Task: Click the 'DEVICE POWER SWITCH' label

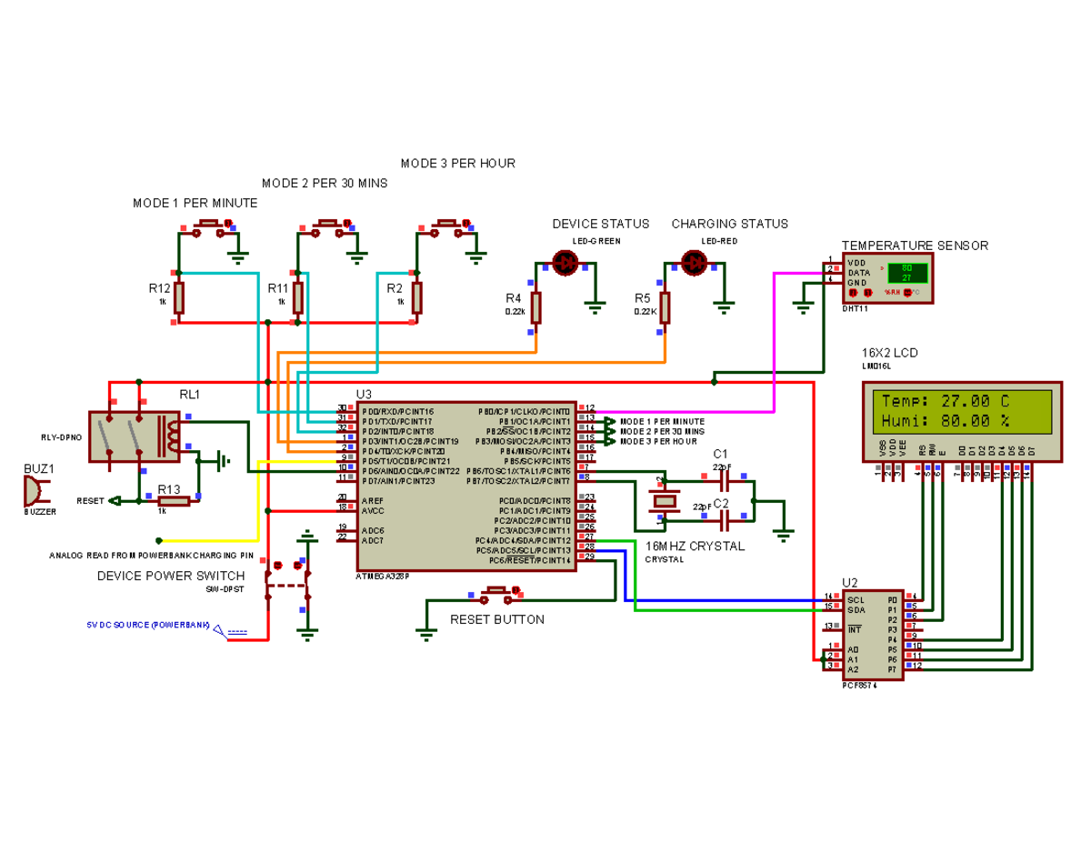Action: point(171,576)
